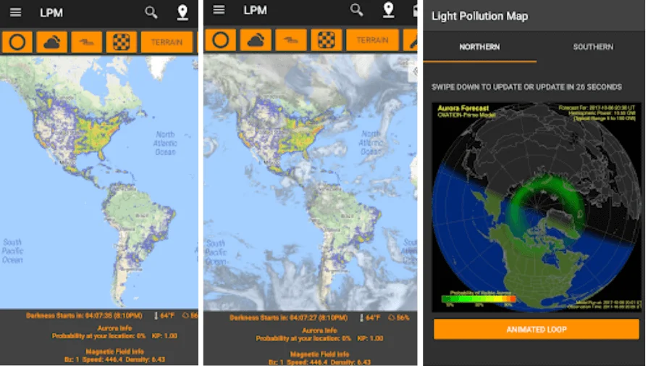Image resolution: width=648 pixels, height=366 pixels.
Task: Tap Darkness Starts text in middle screen
Action: [288, 317]
